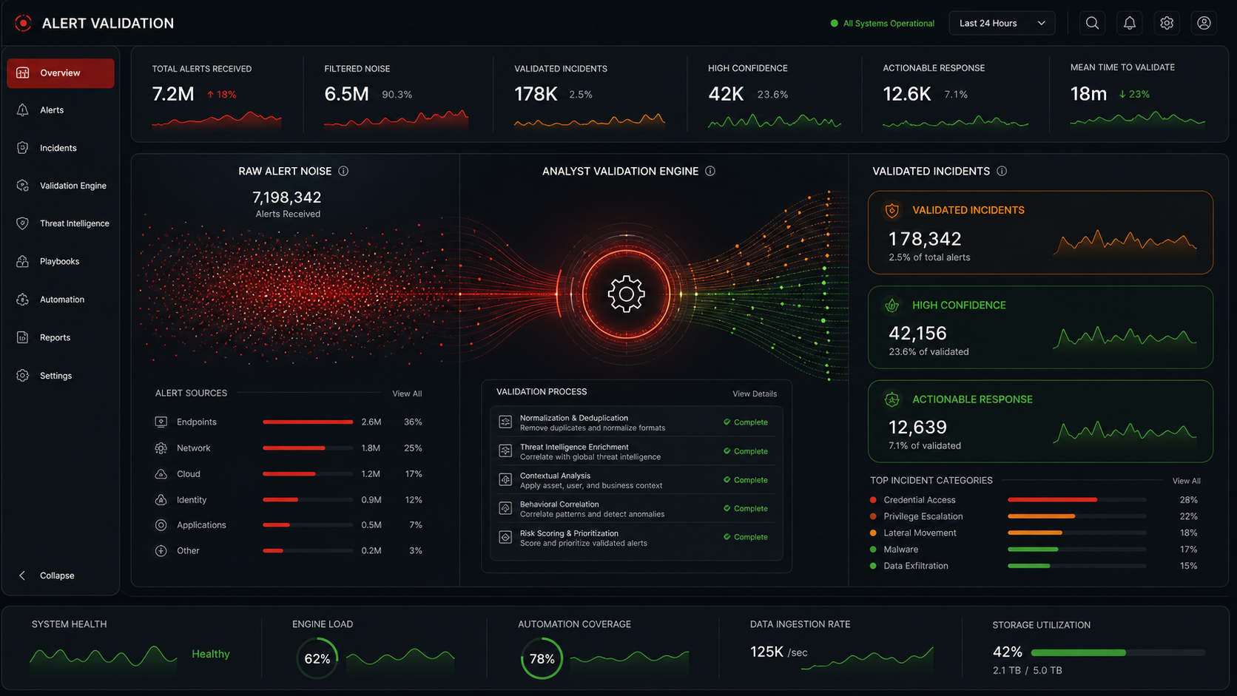Click the Malware category row
Viewport: 1237px width, 696px height.
[1034, 550]
